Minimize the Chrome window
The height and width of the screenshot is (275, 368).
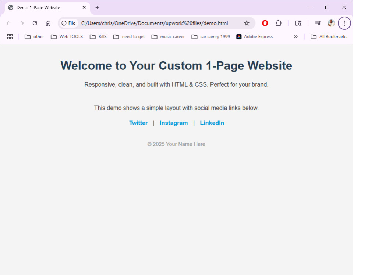click(x=310, y=7)
